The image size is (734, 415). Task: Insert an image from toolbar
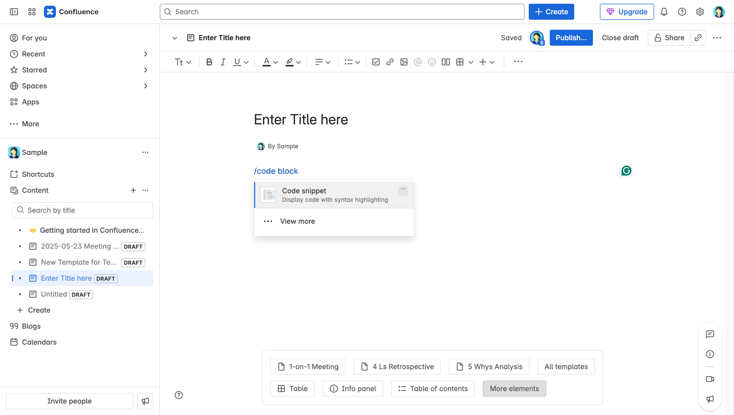pyautogui.click(x=404, y=62)
